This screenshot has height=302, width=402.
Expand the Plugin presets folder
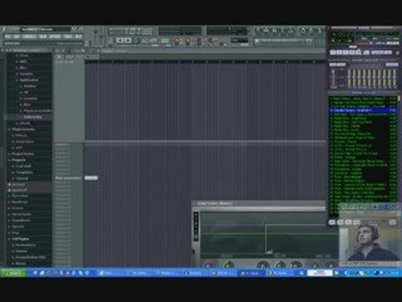pos(23,129)
